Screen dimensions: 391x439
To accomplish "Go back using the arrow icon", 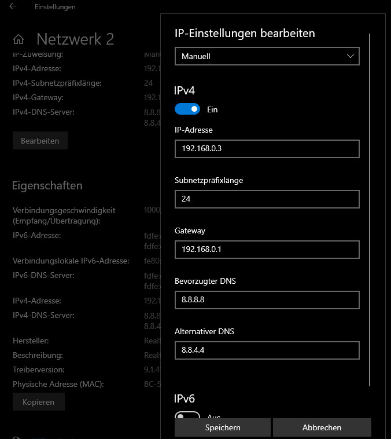I will click(x=13, y=7).
